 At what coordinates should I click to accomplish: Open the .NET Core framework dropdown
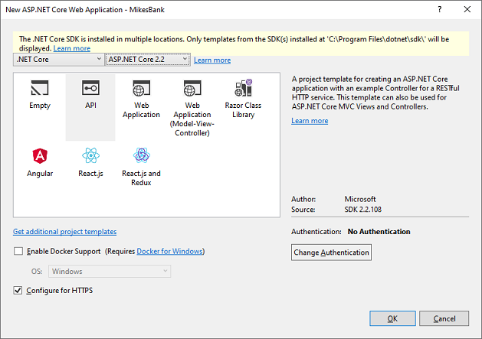(x=58, y=59)
